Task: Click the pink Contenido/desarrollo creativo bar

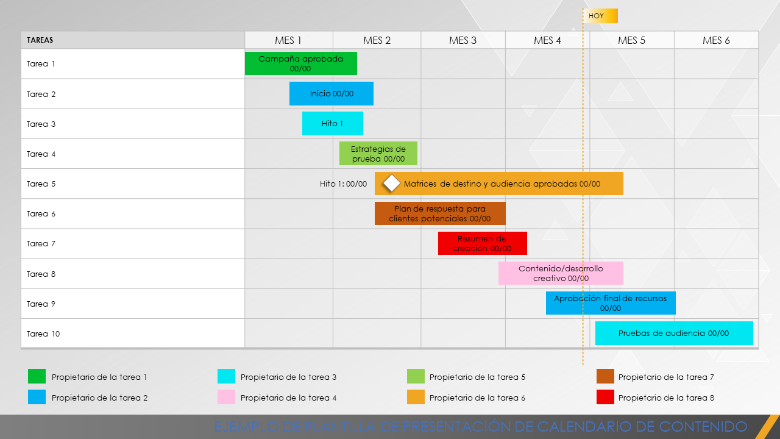Action: pos(561,273)
